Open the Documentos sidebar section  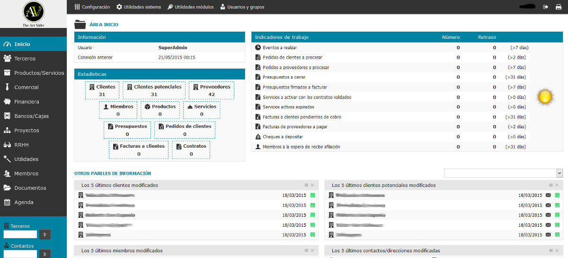pyautogui.click(x=33, y=188)
